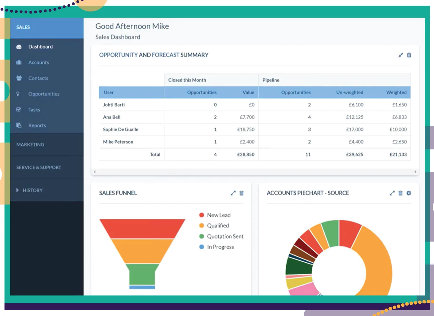Click the orange Qualified legend swatch
Viewport: 434px width, 316px height.
coord(202,225)
